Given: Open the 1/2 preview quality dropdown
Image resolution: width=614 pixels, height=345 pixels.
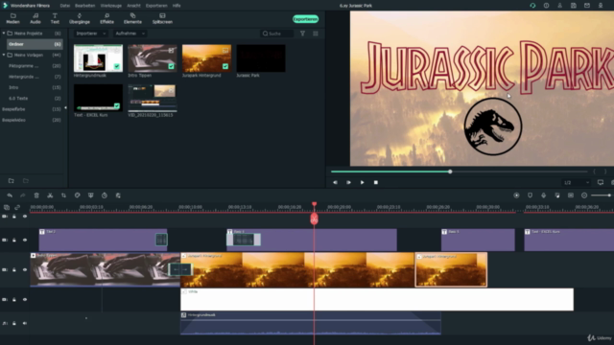Looking at the screenshot, I should pos(576,183).
